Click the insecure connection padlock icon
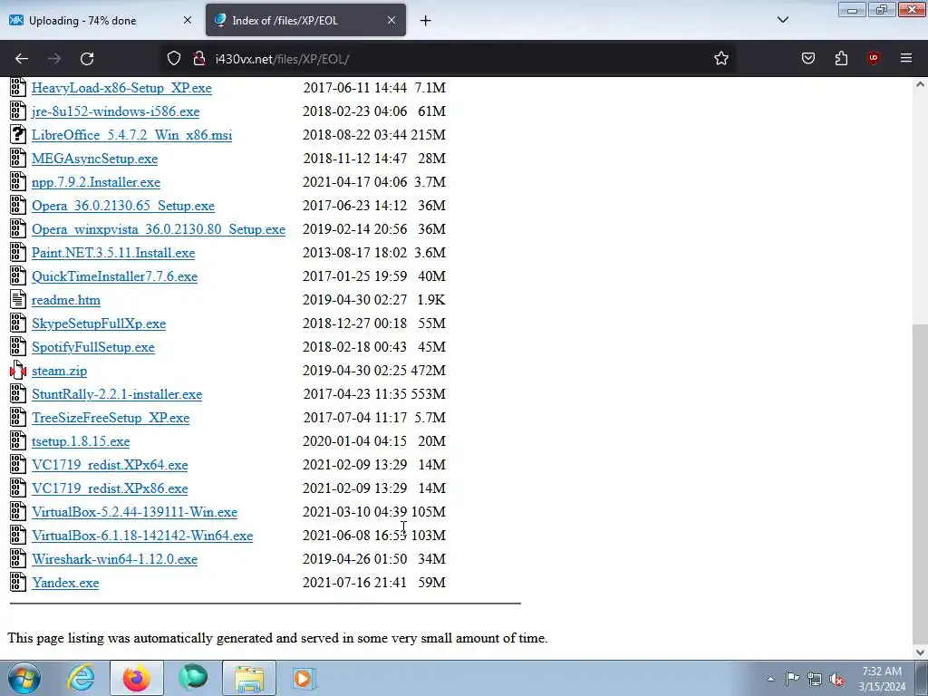 pos(199,59)
